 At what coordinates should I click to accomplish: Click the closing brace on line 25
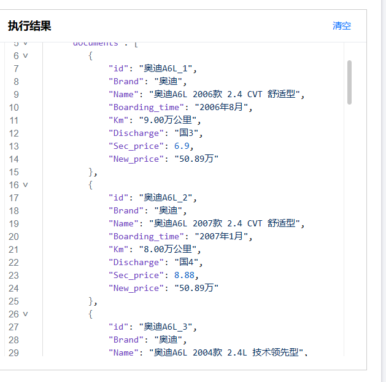(91, 301)
